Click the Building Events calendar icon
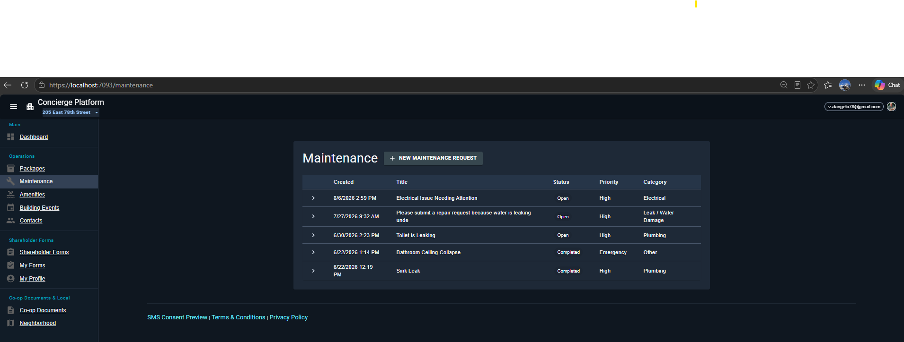This screenshot has height=342, width=904. point(11,208)
